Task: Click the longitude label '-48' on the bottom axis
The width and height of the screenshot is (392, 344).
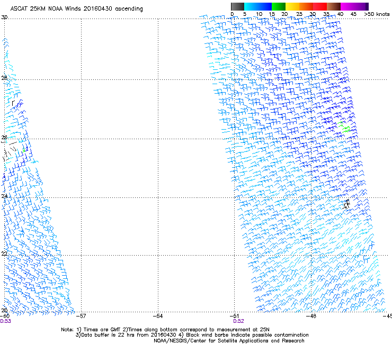Action: [311, 316]
